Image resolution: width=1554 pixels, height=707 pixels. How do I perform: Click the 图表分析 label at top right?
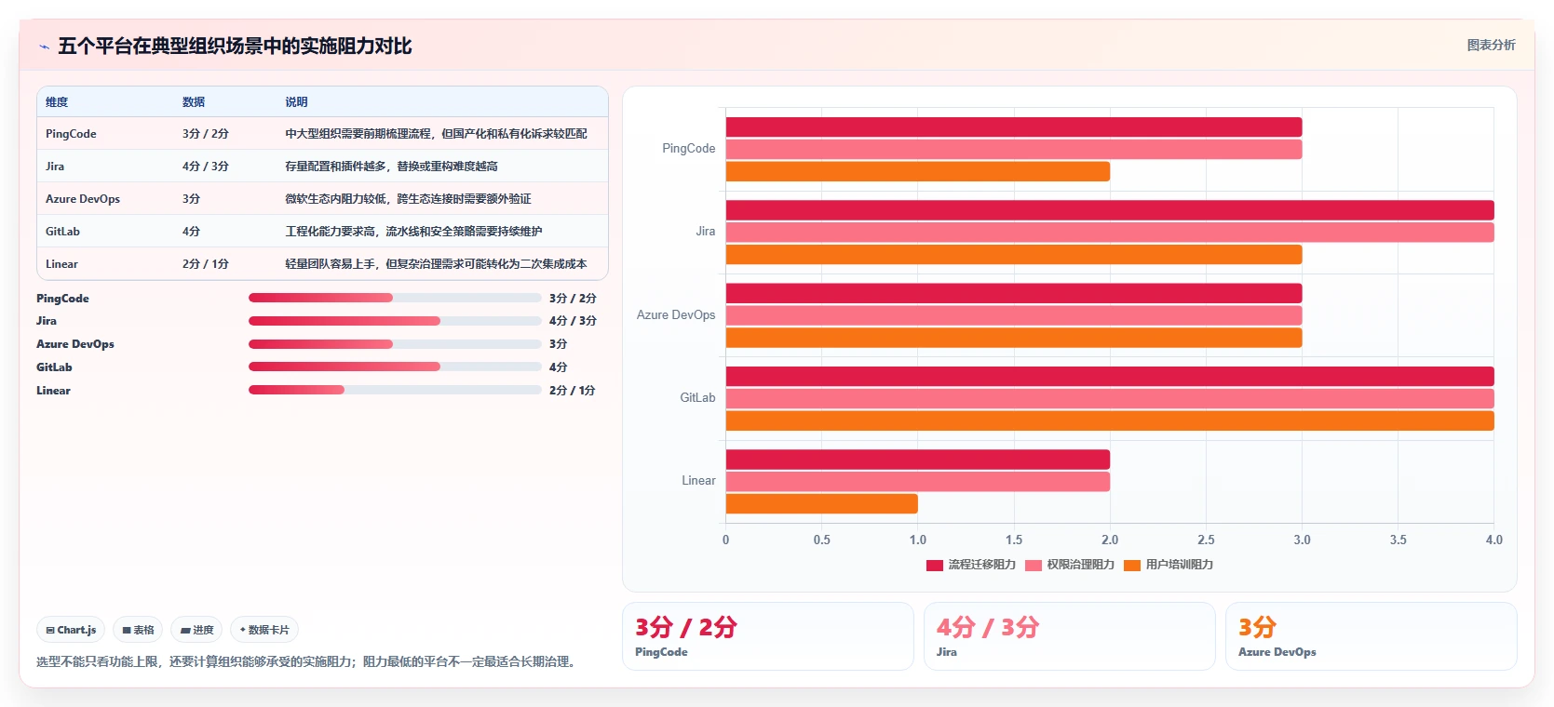[1491, 45]
